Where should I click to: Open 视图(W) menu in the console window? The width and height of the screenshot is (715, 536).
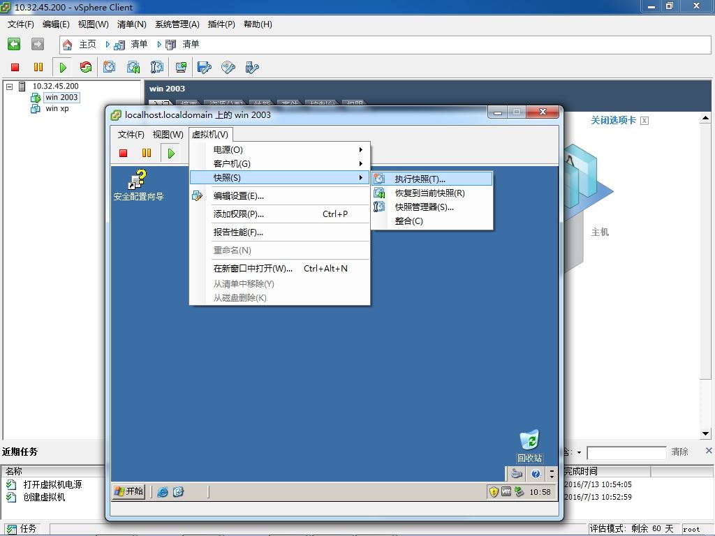pyautogui.click(x=168, y=135)
